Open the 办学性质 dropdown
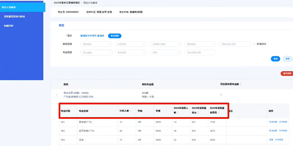 click(x=131, y=44)
